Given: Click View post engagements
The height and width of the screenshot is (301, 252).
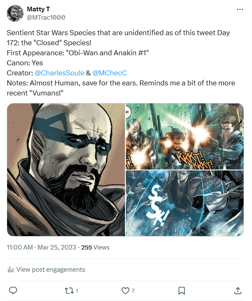Looking at the screenshot, I should (x=50, y=270).
